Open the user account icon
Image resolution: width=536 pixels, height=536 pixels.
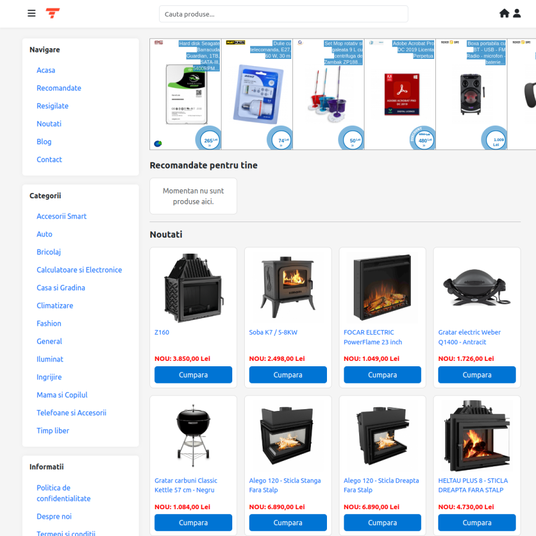point(517,13)
